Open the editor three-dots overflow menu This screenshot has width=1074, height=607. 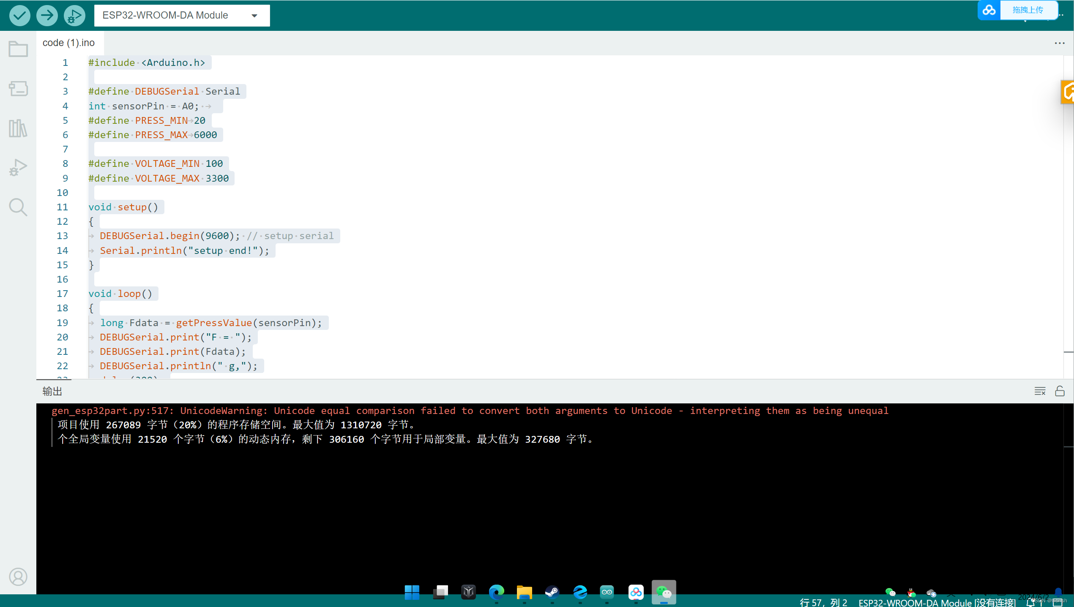(1059, 43)
